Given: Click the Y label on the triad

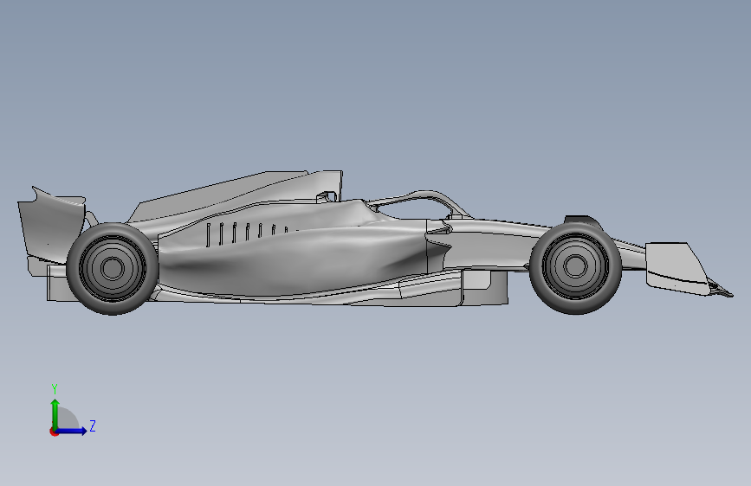Looking at the screenshot, I should click(55, 388).
